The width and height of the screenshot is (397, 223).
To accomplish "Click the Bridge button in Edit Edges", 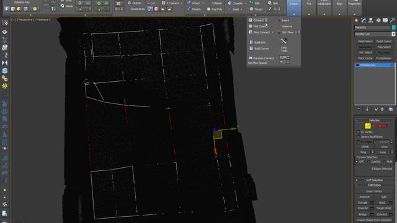I will point(362,214).
